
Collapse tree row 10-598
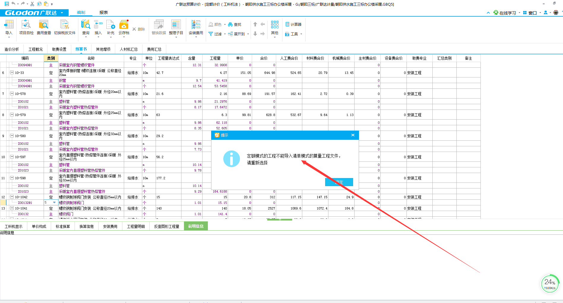tap(12, 178)
